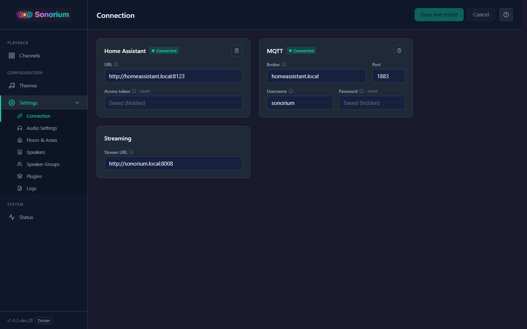Click the Themes music note icon
Viewport: 527px width, 329px height.
[12, 86]
